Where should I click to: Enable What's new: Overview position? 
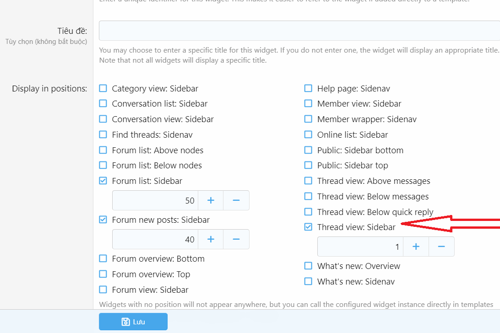point(308,266)
